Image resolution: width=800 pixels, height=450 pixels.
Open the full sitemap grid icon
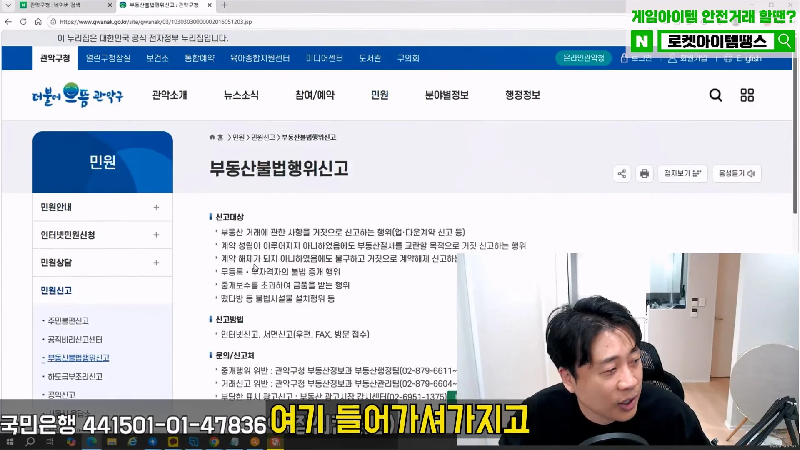pos(747,95)
